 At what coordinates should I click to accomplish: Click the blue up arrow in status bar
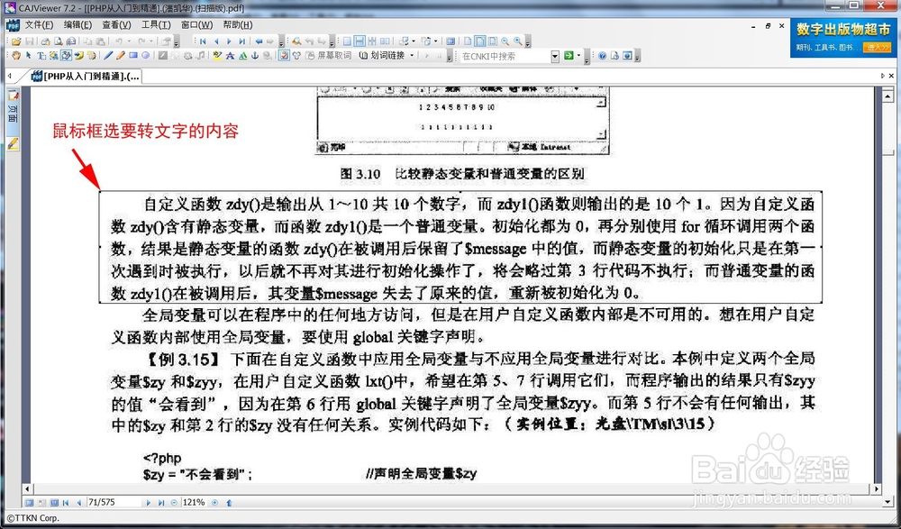click(x=229, y=503)
